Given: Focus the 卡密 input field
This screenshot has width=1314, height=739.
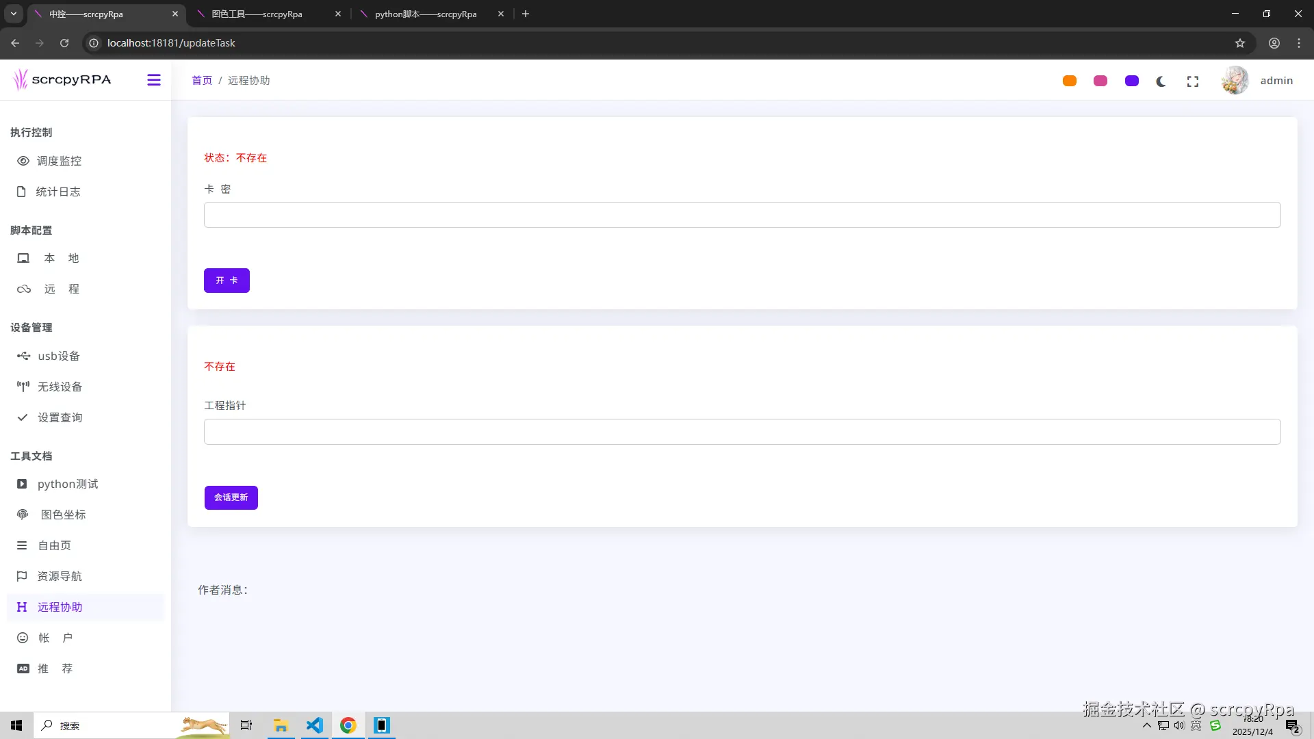Looking at the screenshot, I should pyautogui.click(x=742, y=215).
